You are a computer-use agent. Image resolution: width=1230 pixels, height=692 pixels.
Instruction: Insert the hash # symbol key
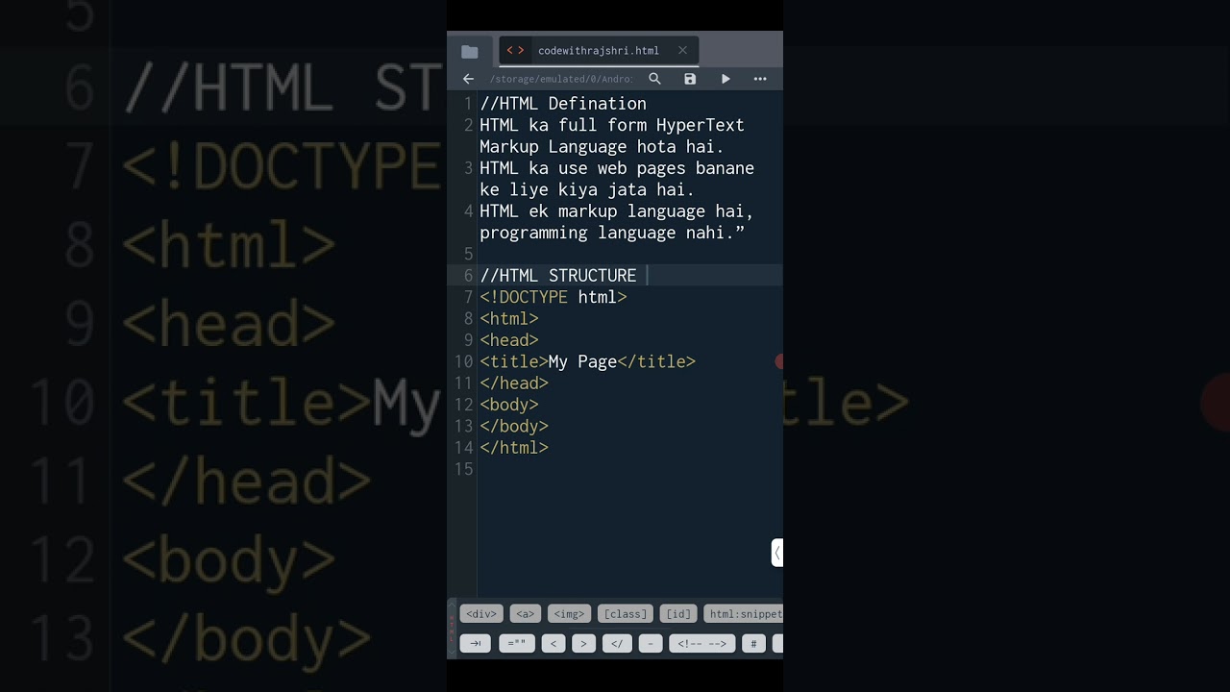(x=753, y=644)
